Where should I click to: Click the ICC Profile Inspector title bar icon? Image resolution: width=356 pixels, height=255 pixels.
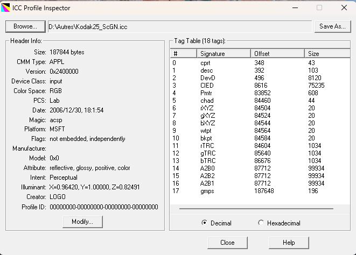(x=6, y=8)
